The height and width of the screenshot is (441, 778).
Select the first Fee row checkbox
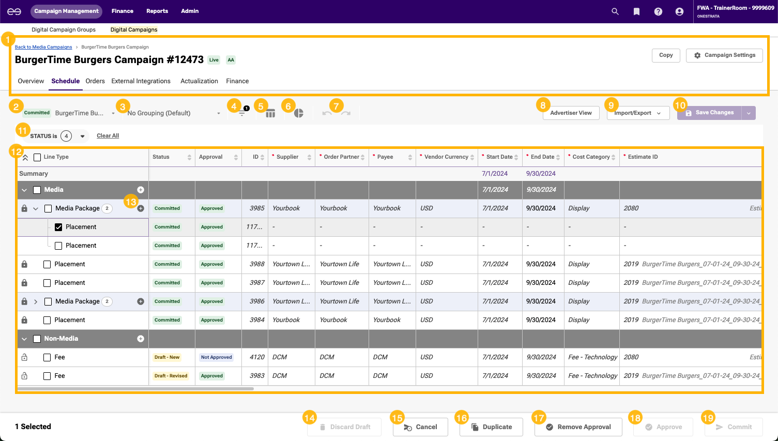click(47, 357)
